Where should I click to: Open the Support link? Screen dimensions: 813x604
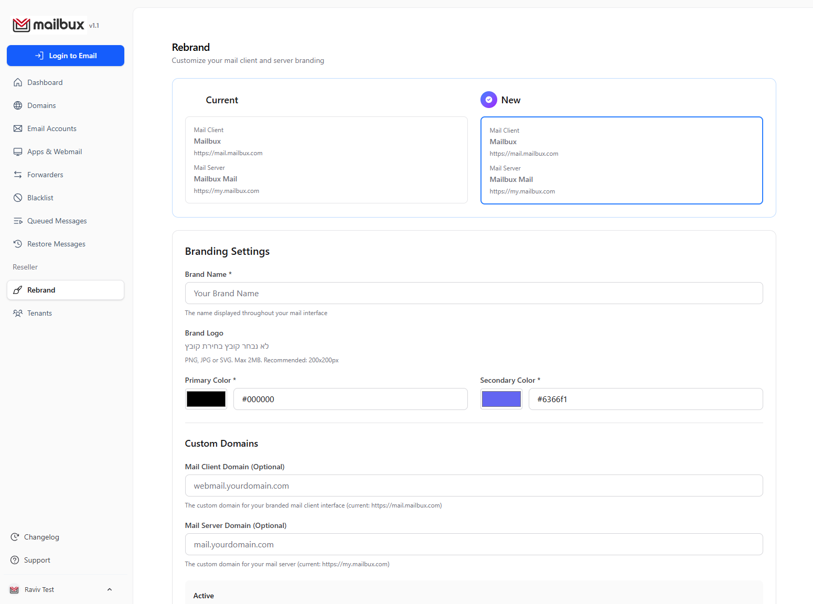pos(37,560)
